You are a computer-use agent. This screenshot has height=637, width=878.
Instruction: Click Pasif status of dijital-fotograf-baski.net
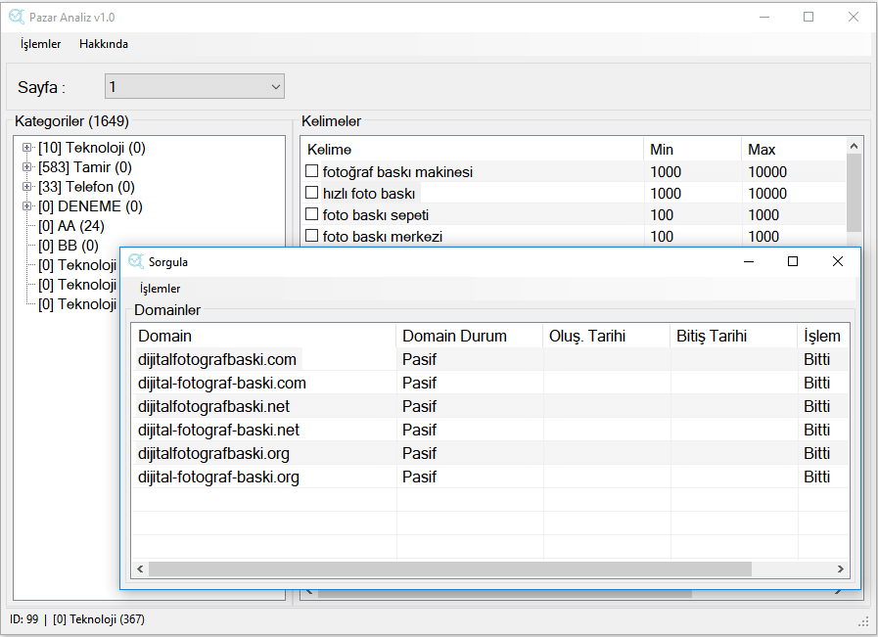419,430
